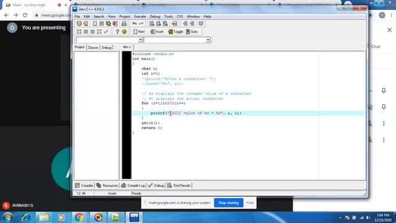Open the Execute menu
This screenshot has width=396, height=223.
coord(140,17)
